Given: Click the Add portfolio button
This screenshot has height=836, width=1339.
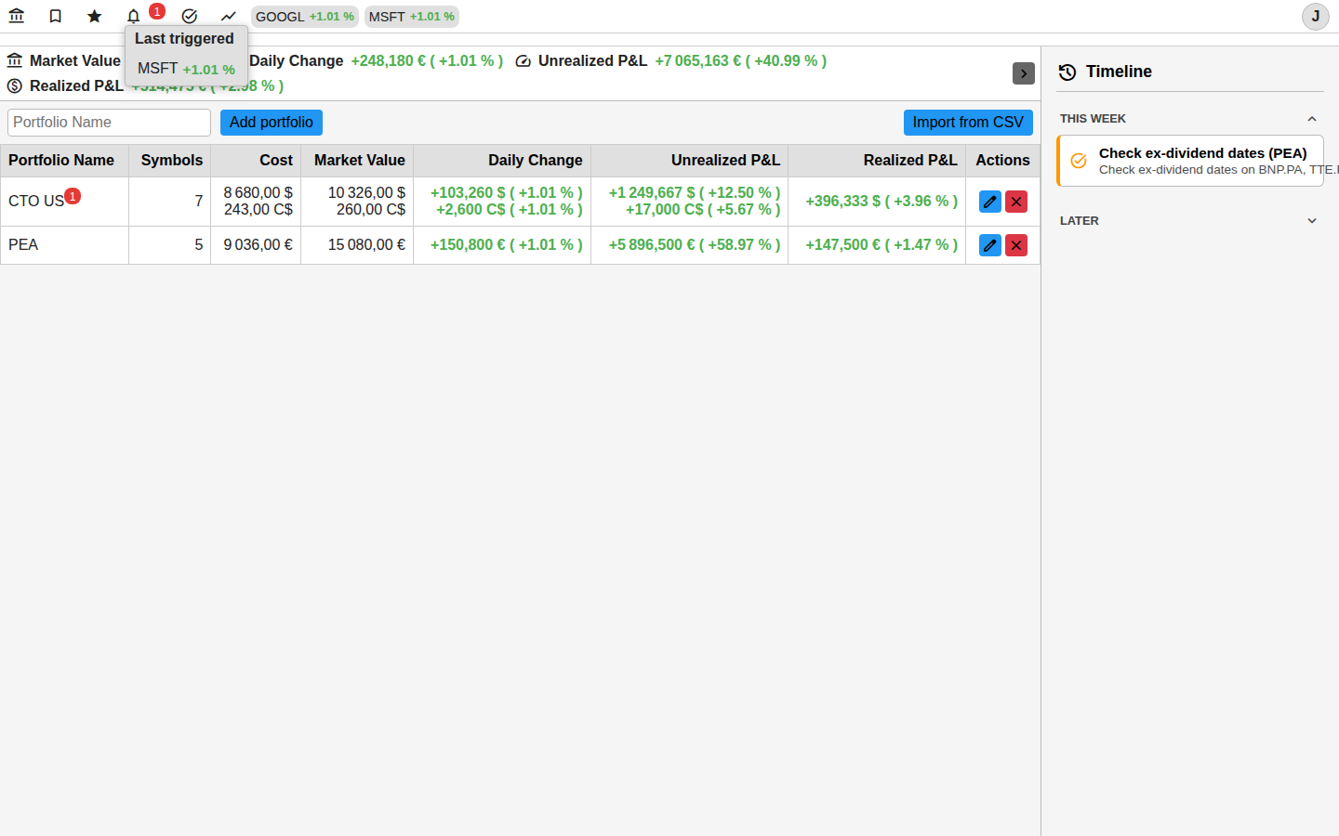Looking at the screenshot, I should point(272,123).
